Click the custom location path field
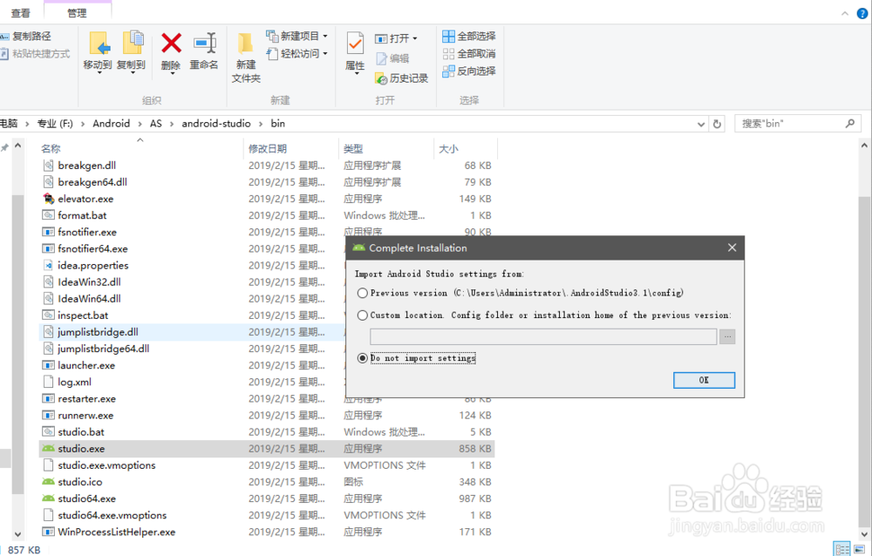872x556 pixels. [543, 337]
